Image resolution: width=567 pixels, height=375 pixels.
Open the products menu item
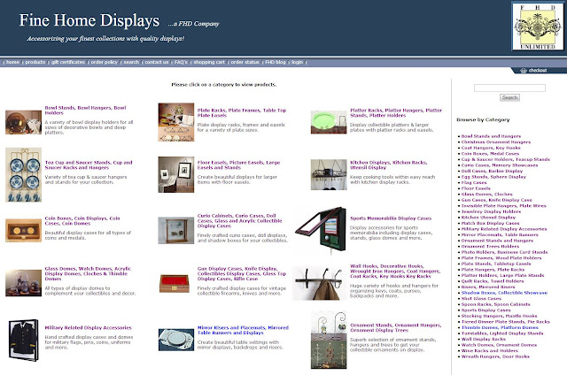click(35, 62)
